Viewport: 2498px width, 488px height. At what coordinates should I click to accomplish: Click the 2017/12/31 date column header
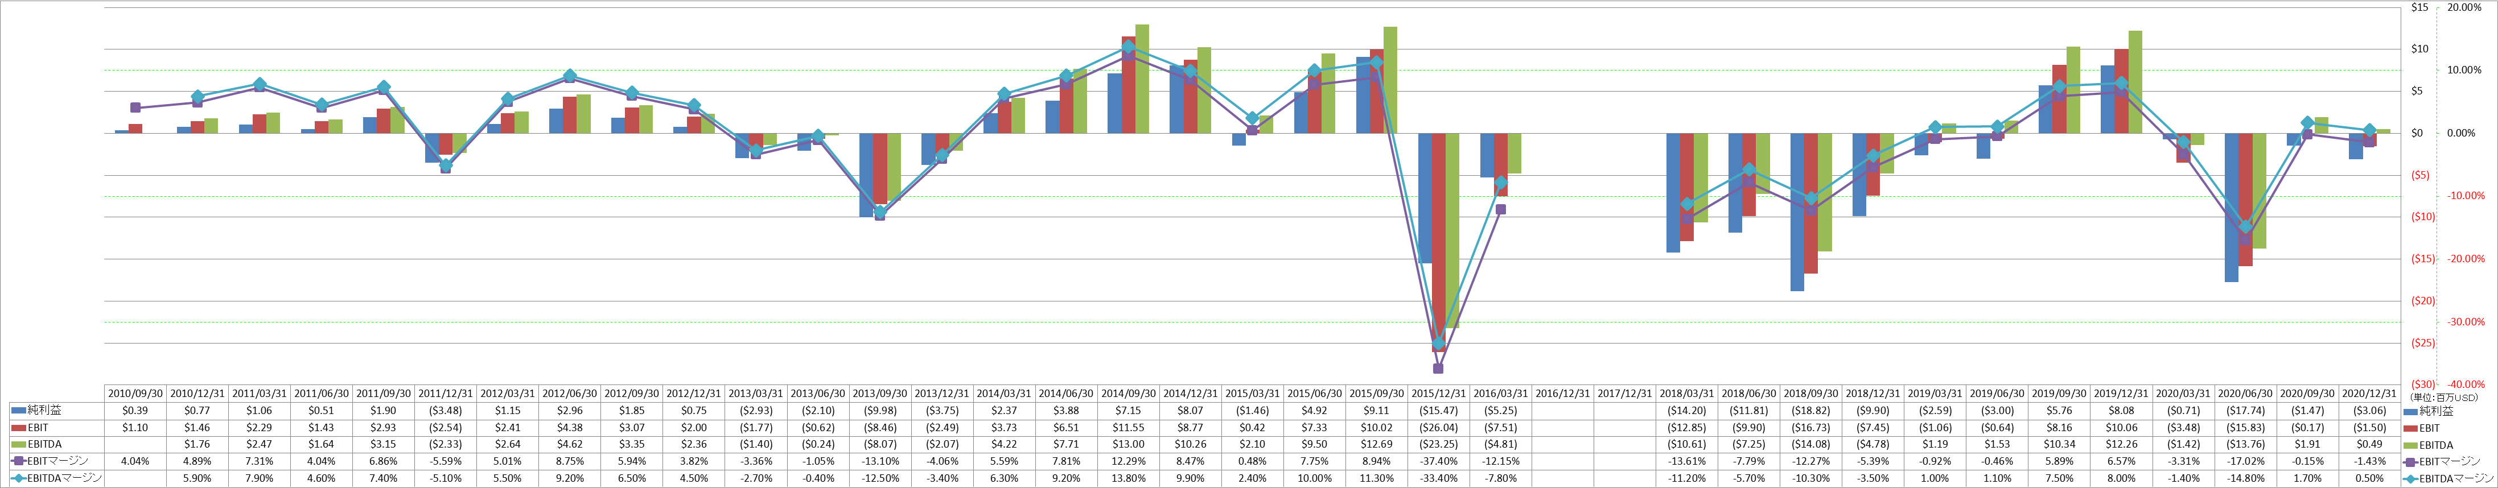(x=1625, y=394)
